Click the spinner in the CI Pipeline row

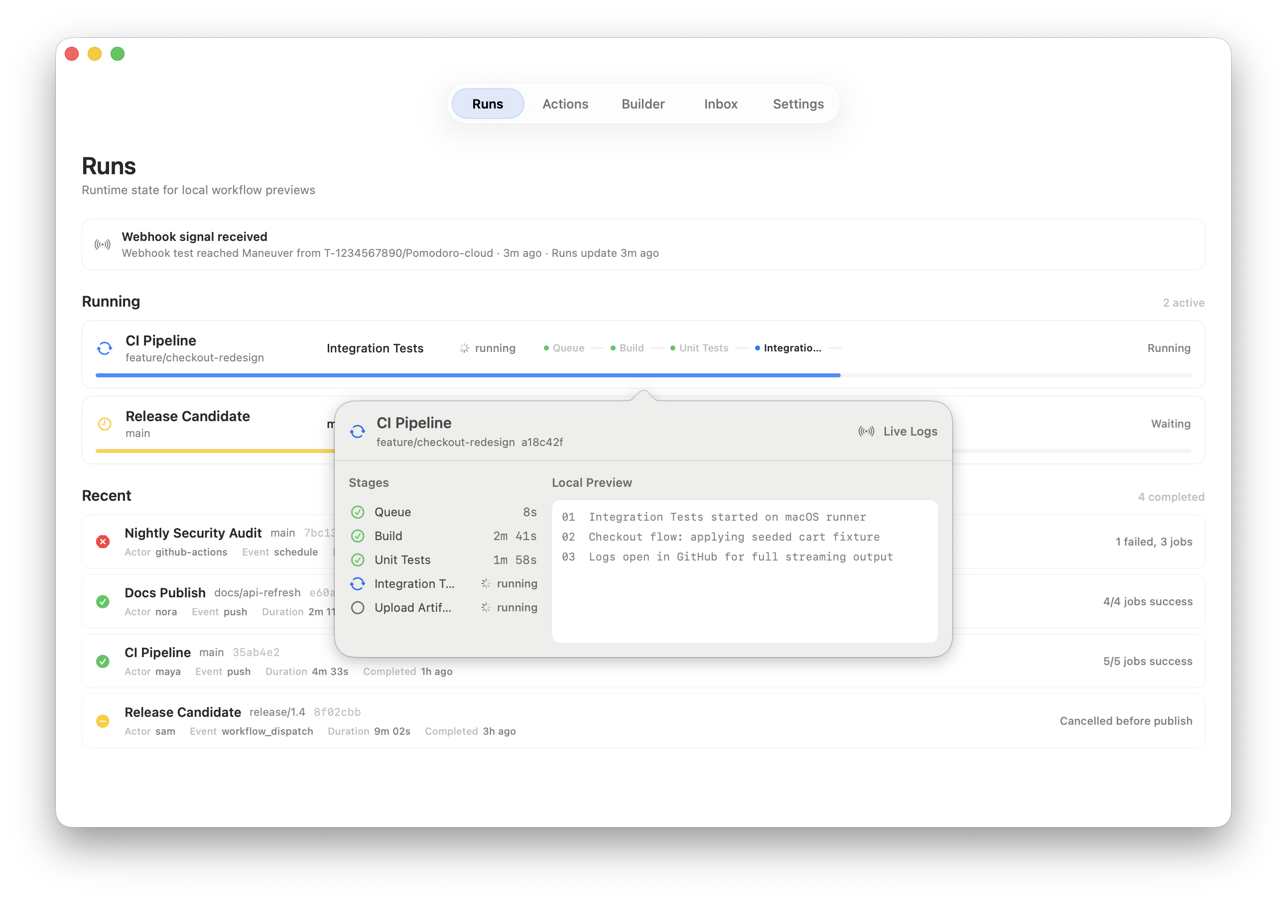click(x=464, y=348)
